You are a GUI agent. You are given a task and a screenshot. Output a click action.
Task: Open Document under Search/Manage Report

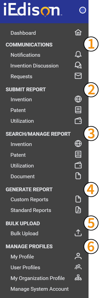[22, 176]
